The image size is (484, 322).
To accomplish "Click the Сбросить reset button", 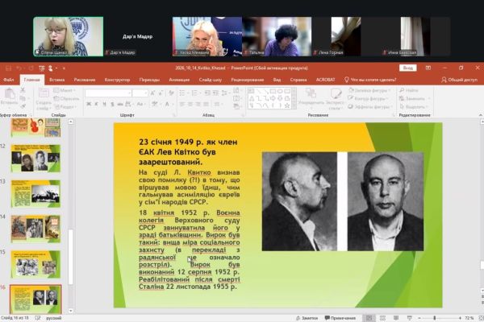I will pos(66,98).
